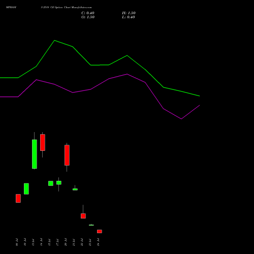This screenshot has height=254, width=254.
Task: Click the green line's highest peak point
Action: (54, 40)
